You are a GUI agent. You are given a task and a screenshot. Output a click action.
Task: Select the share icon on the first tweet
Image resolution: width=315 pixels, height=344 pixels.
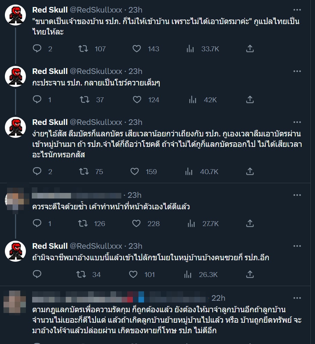coord(250,49)
